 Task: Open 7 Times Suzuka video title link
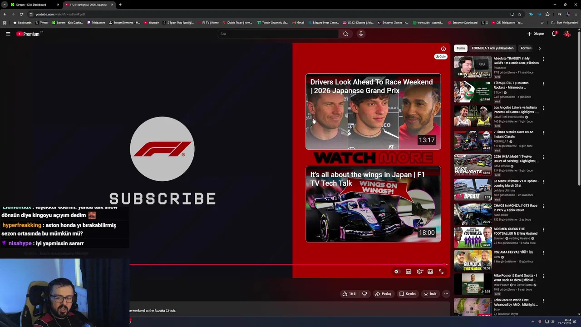pyautogui.click(x=513, y=134)
